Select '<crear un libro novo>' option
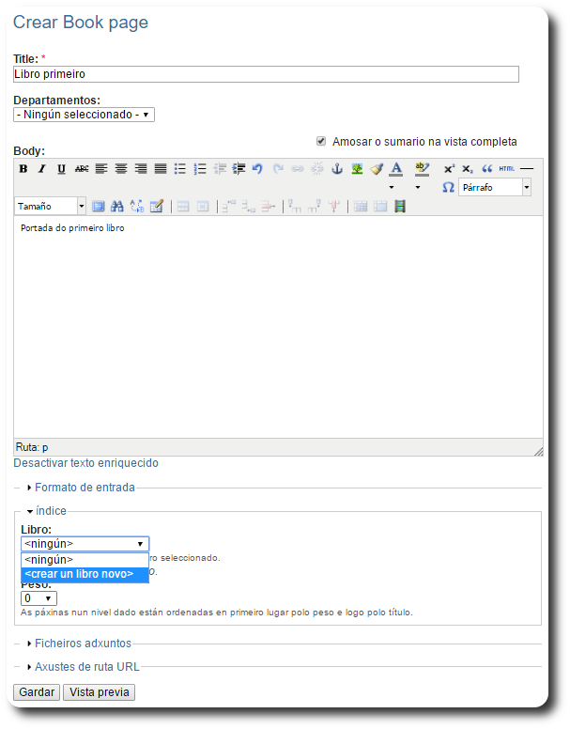 pyautogui.click(x=79, y=574)
